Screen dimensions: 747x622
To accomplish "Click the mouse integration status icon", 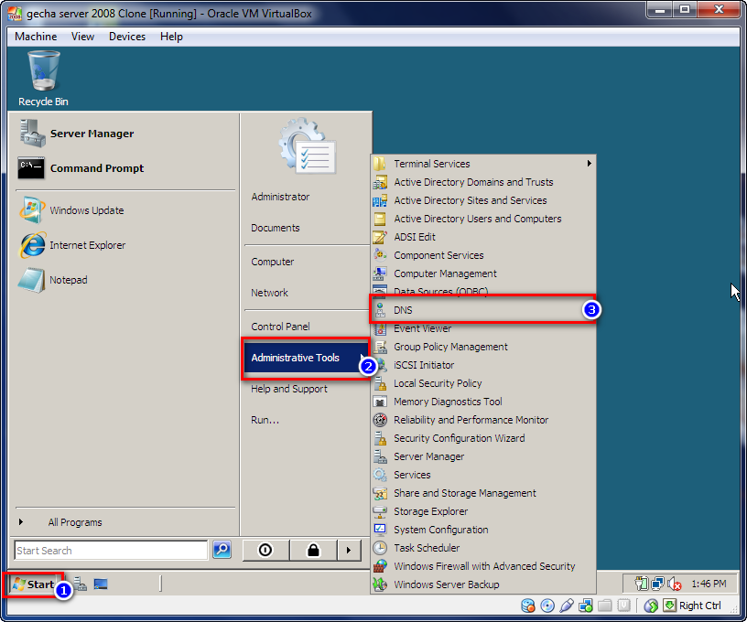I will (x=651, y=606).
